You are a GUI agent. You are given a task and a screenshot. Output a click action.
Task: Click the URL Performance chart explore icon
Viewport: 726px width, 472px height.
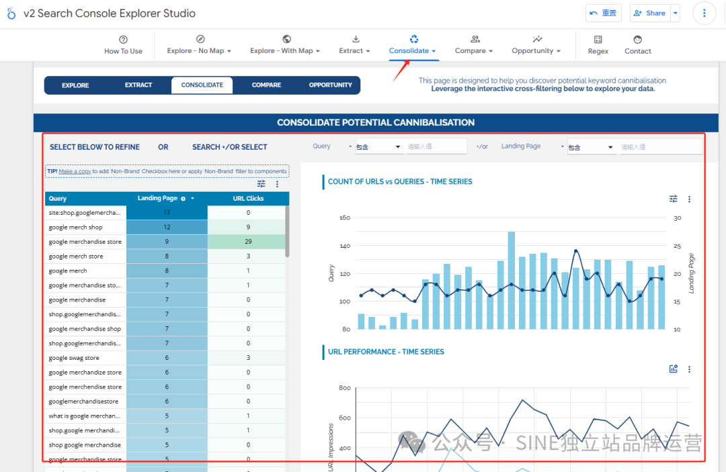tap(673, 369)
